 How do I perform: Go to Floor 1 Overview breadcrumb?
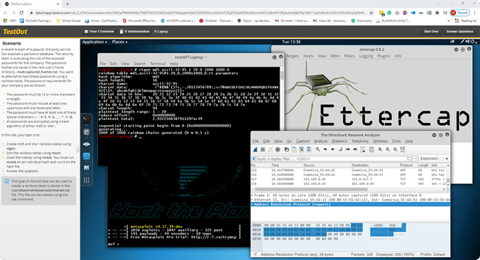click(x=99, y=32)
